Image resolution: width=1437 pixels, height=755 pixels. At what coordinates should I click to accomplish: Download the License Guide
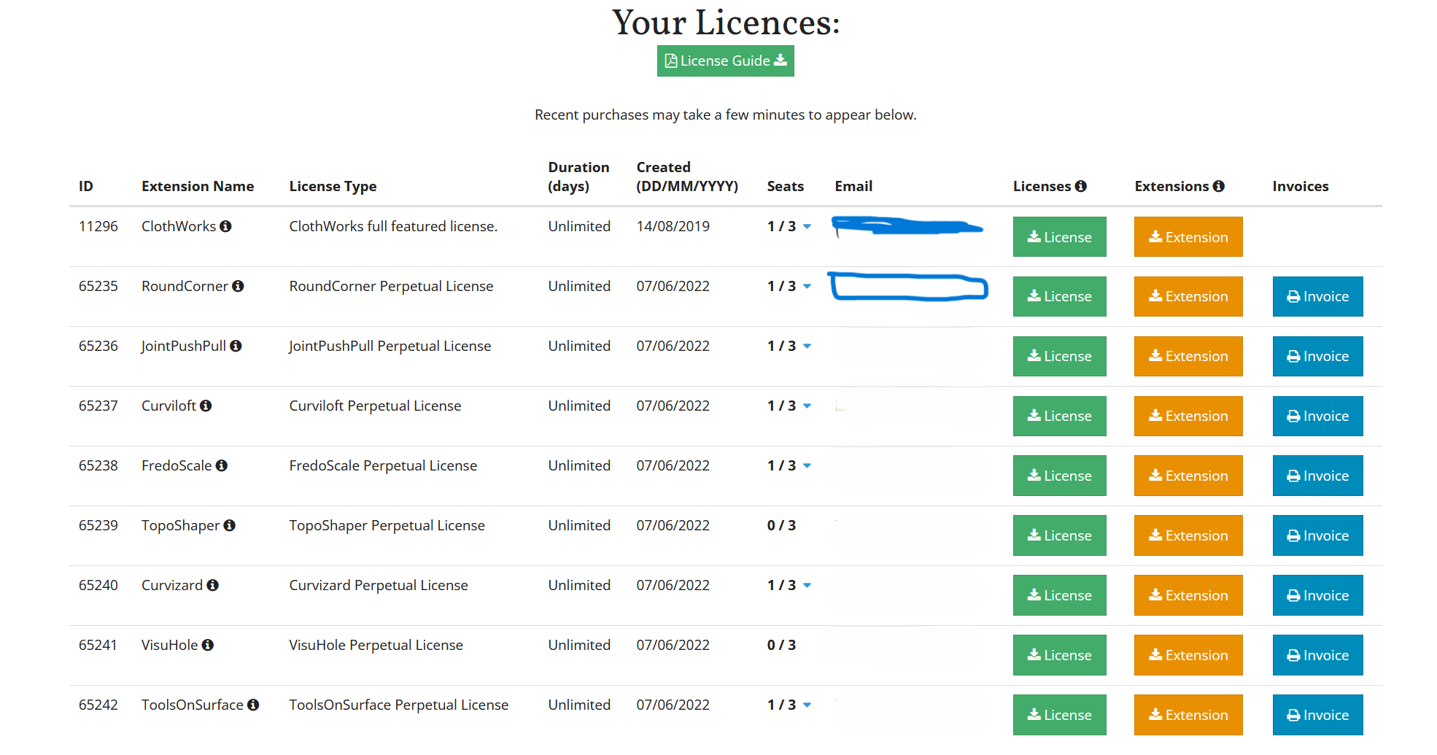(725, 61)
